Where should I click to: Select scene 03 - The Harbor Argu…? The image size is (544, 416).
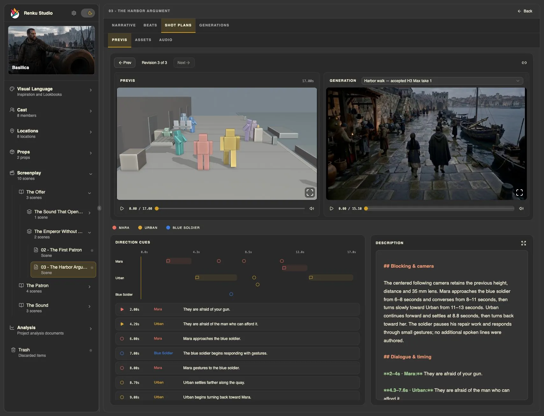click(63, 270)
